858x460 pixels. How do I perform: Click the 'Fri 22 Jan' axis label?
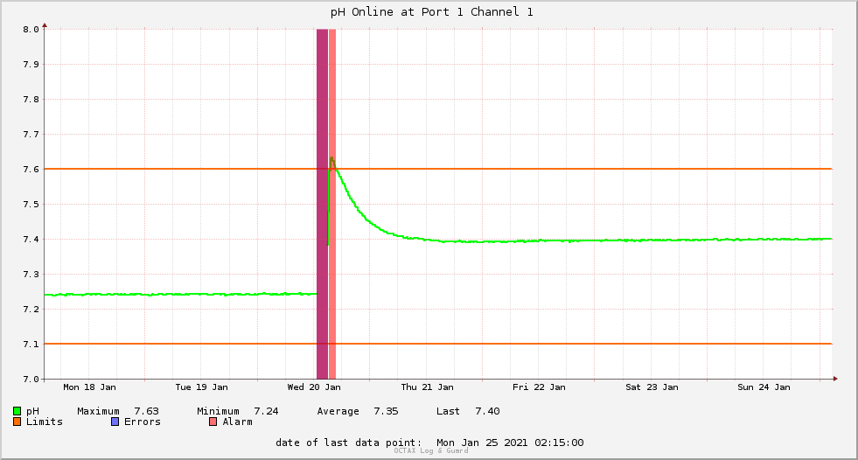tap(539, 387)
